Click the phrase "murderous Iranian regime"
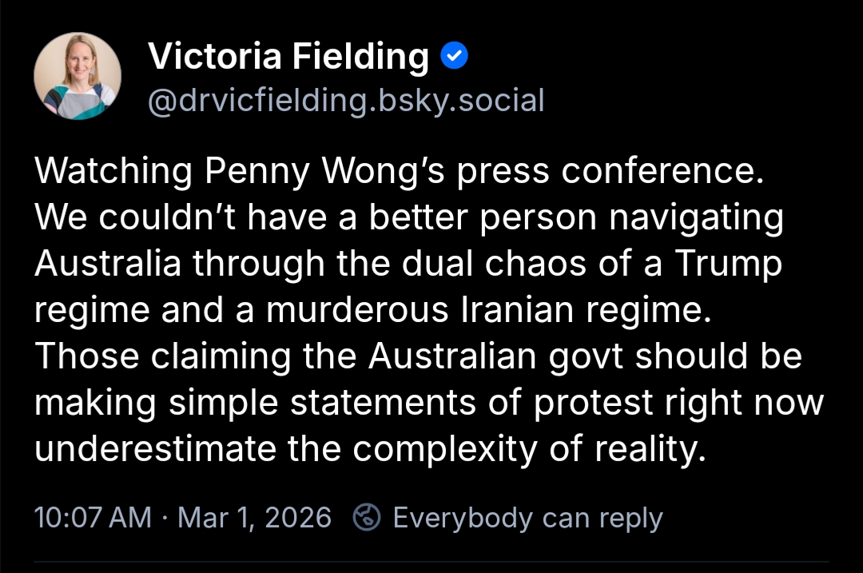This screenshot has height=573, width=863. point(488,311)
